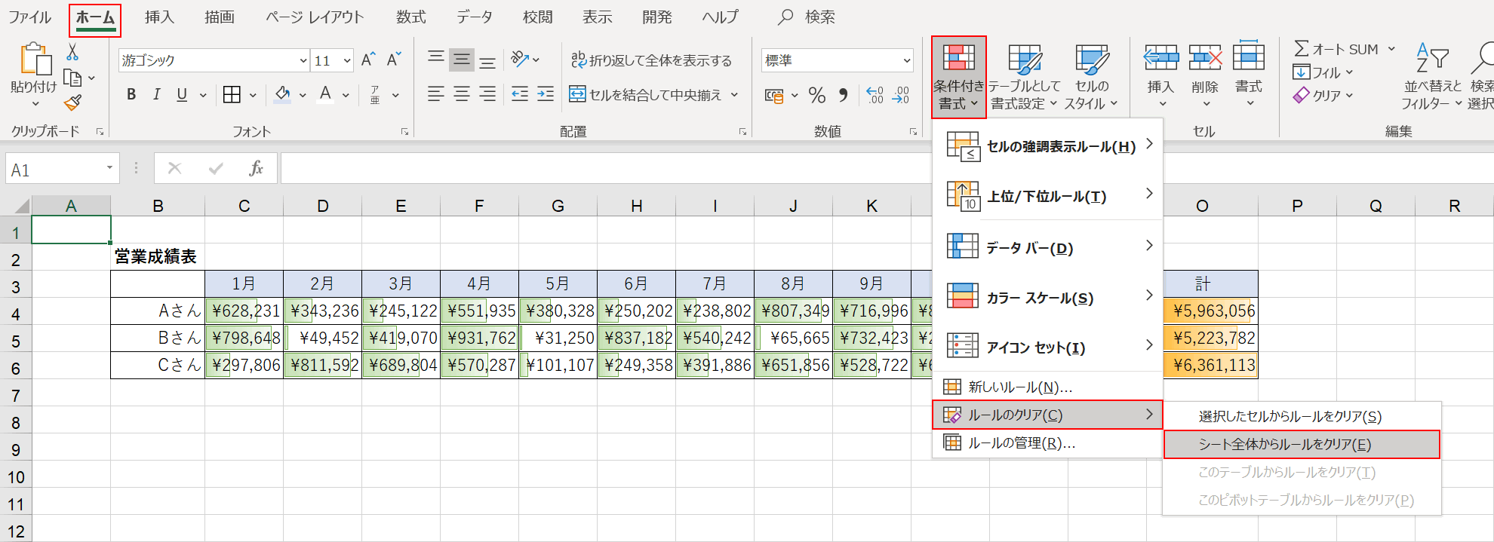Click merge and center セルを結合して中央揃え
Screen dimensions: 1494x542
click(646, 95)
